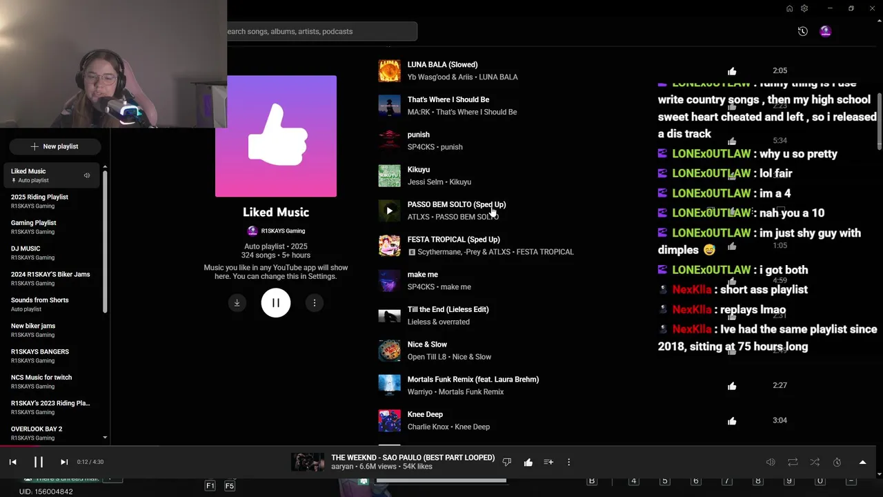Open the Open Till L8 artist link

click(x=426, y=357)
